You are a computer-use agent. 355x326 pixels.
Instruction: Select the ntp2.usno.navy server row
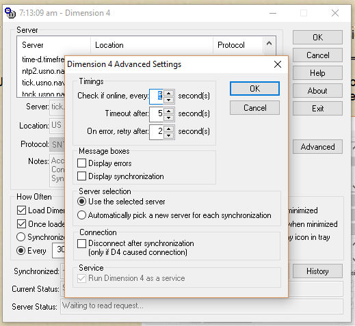pyautogui.click(x=43, y=71)
